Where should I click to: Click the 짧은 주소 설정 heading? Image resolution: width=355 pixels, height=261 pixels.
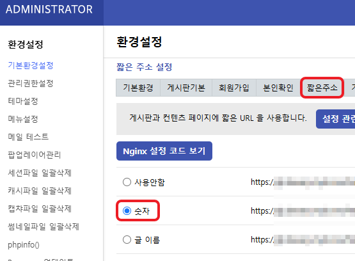tap(144, 67)
